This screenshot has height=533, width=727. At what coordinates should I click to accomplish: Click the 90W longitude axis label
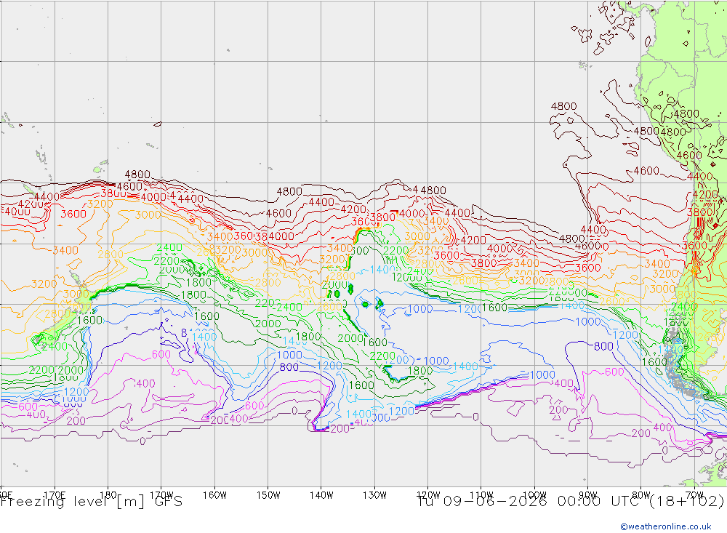tap(588, 495)
